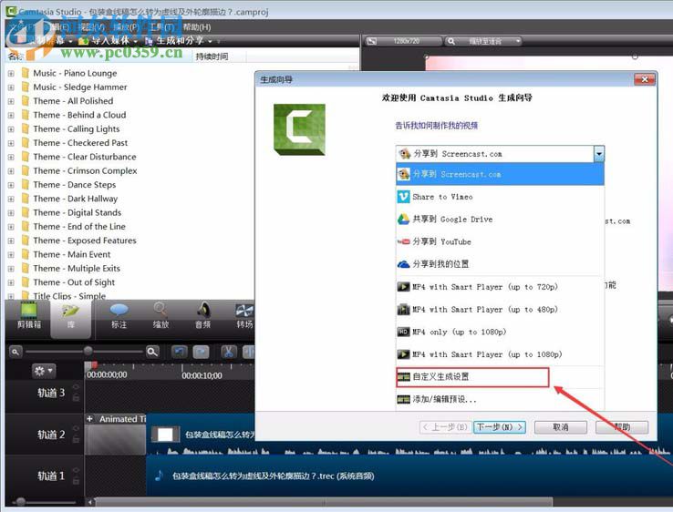Open the Audio (音频) tool
This screenshot has height=512, width=673.
(x=203, y=315)
